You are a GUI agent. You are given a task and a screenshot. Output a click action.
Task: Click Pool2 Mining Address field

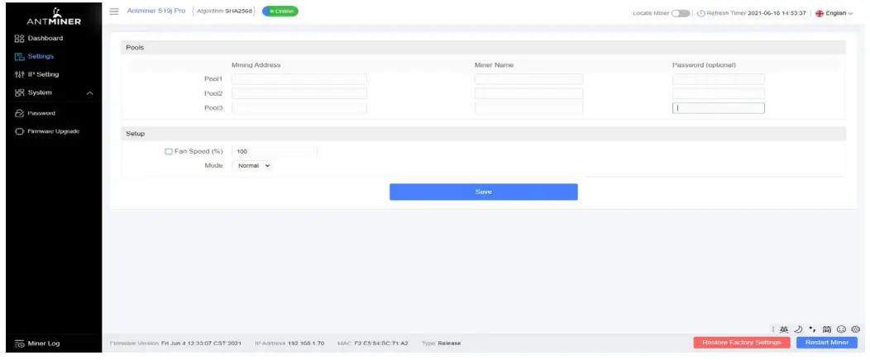tap(299, 93)
